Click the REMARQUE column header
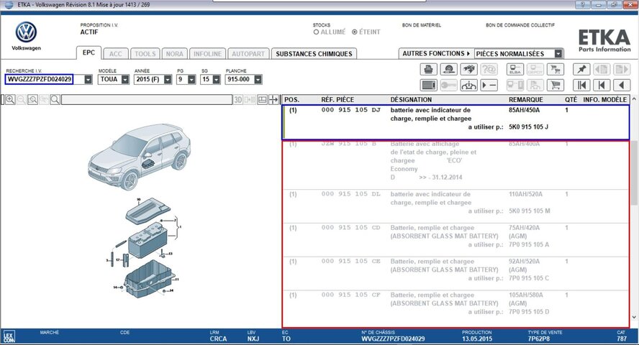Viewport: 639px width, 345px height. tap(526, 100)
